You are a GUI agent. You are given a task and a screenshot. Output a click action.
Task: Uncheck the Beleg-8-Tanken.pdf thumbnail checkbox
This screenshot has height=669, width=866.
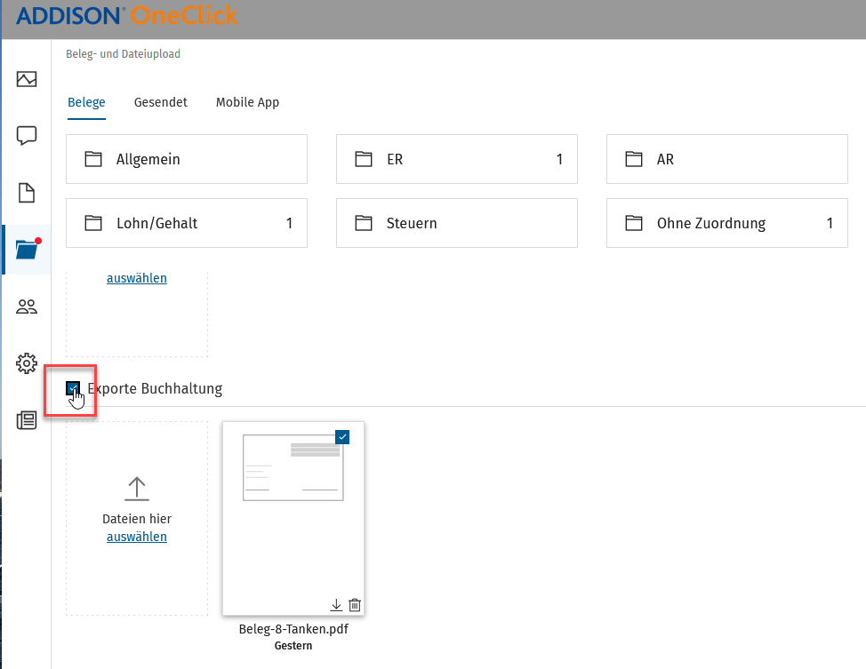pyautogui.click(x=342, y=437)
